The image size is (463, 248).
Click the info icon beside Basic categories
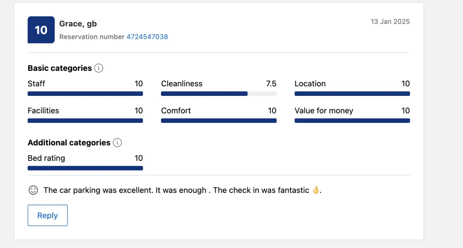[99, 68]
